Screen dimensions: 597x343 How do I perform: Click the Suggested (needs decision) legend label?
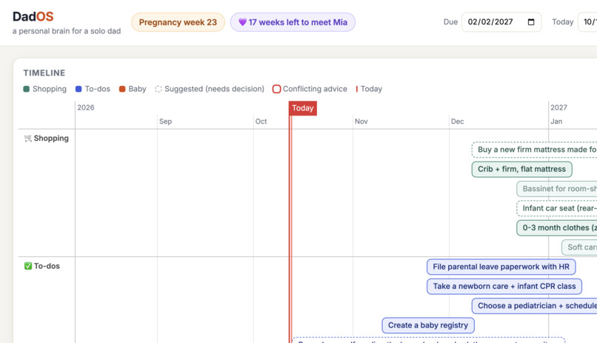(x=214, y=89)
